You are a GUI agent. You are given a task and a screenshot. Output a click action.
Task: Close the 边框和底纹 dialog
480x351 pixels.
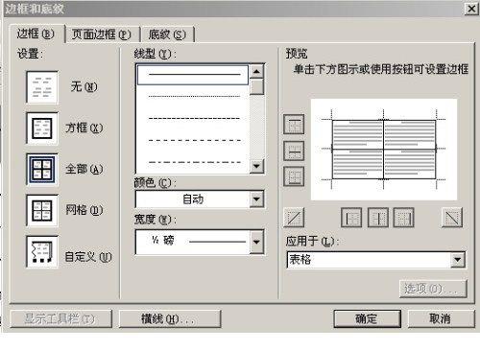[471, 9]
